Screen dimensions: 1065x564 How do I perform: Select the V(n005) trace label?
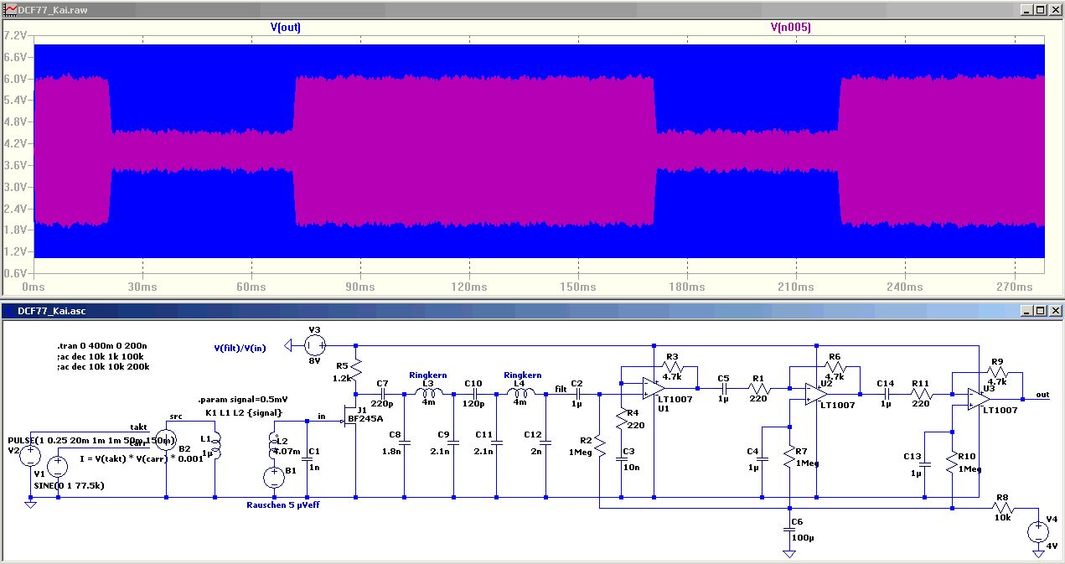click(790, 27)
